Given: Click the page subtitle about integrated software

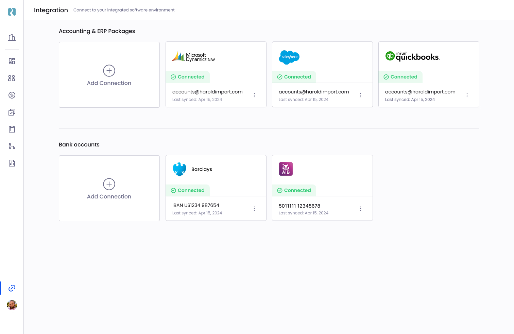Looking at the screenshot, I should click(x=124, y=10).
